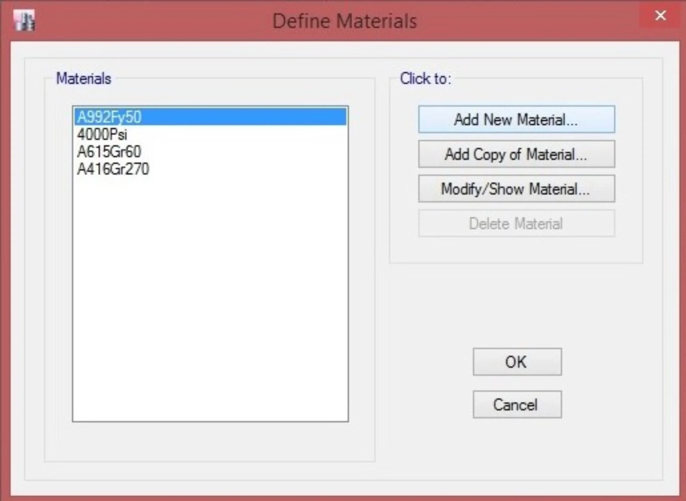Pick A416Gr270 tendon material from list
686x501 pixels.
point(113,169)
